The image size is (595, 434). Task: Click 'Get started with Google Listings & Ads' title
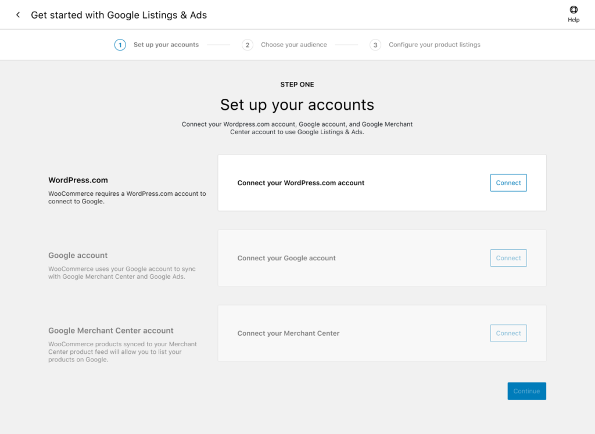119,15
